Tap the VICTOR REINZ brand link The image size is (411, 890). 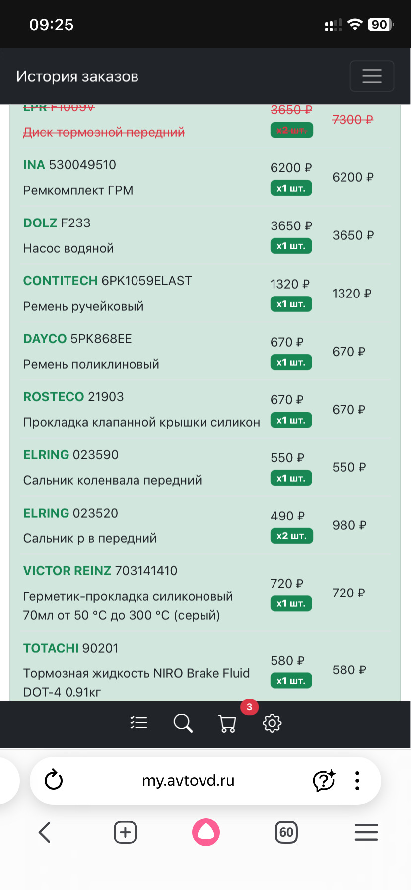click(67, 571)
